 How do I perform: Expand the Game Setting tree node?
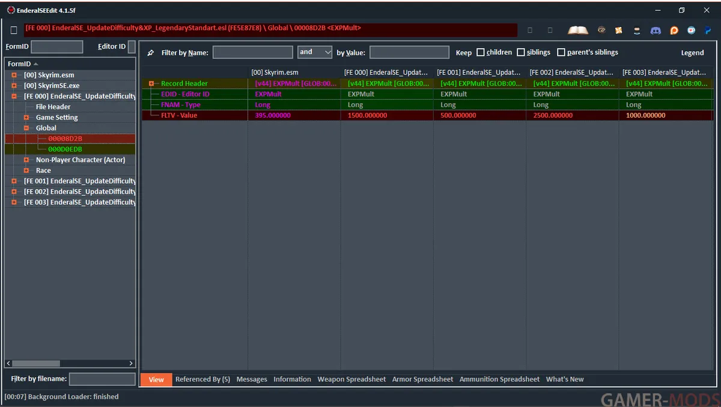point(26,118)
